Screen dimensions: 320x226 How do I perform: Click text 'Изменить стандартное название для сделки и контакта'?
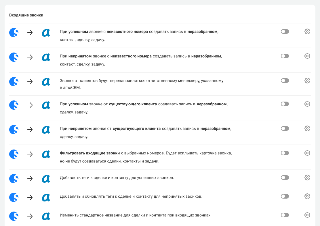click(x=113, y=215)
